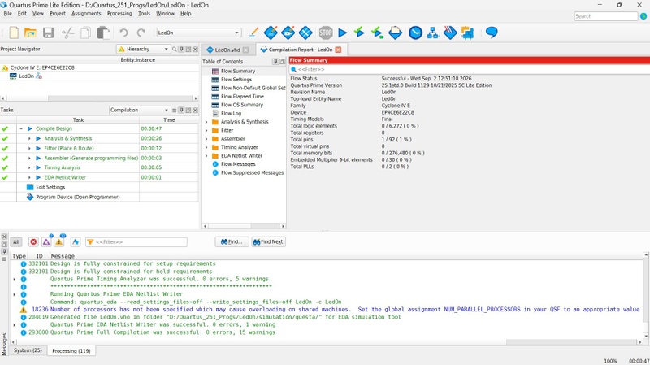The height and width of the screenshot is (365, 650).
Task: Select the LedOn entity in hierarchy
Action: point(27,76)
